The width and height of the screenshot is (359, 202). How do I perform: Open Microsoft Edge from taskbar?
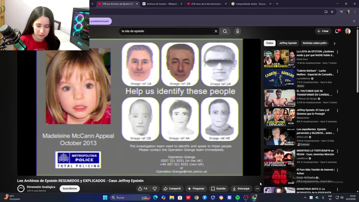click(x=155, y=198)
